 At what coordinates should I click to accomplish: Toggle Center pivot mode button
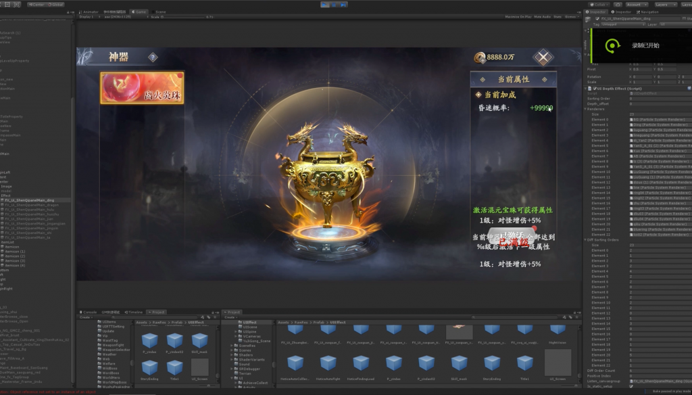38,5
